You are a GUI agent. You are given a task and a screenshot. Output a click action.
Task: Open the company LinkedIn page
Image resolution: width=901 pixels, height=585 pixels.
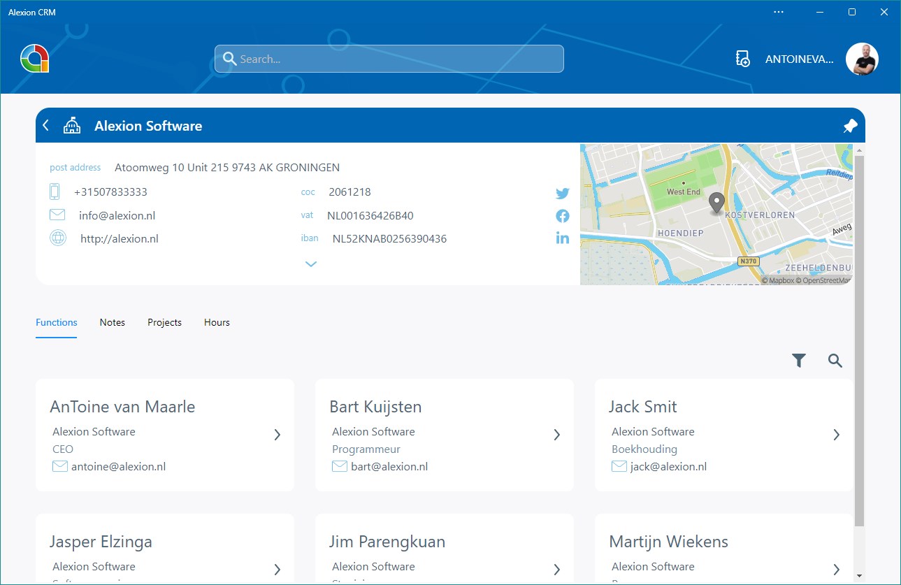[563, 238]
